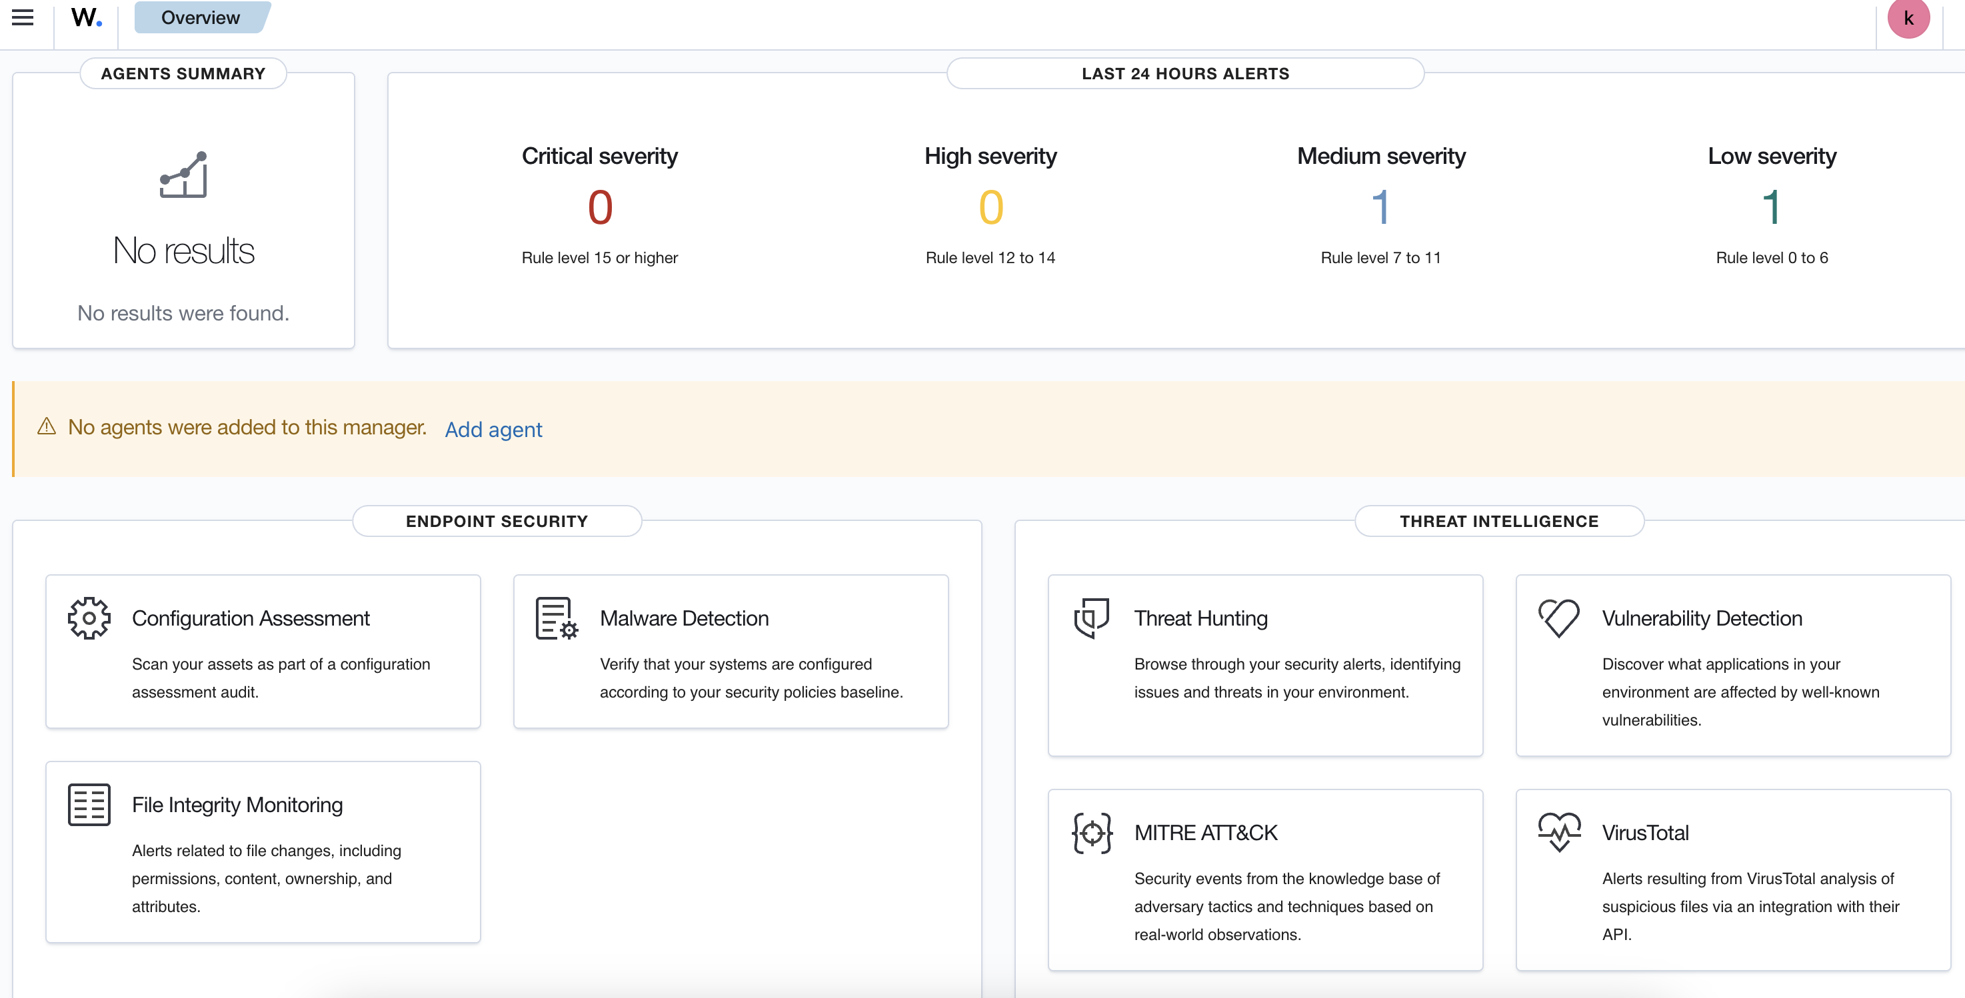
Task: Select the Overview breadcrumb tab
Action: click(200, 17)
